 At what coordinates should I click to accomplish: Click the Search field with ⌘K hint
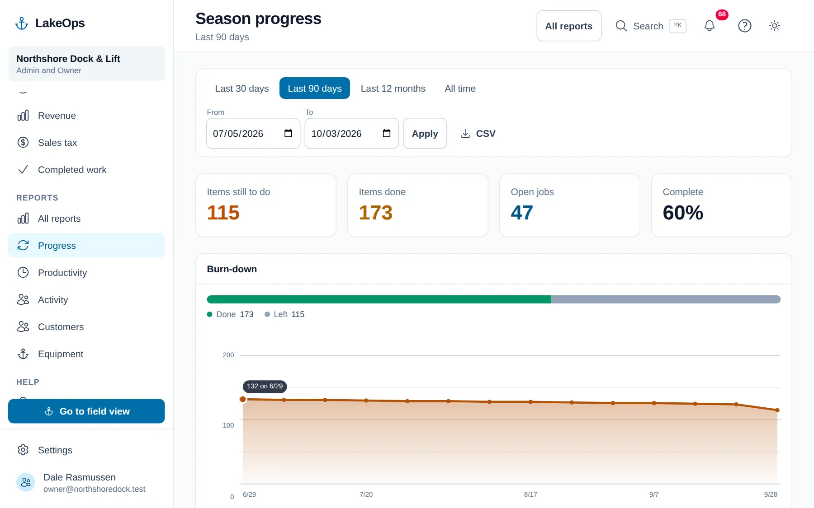point(651,26)
